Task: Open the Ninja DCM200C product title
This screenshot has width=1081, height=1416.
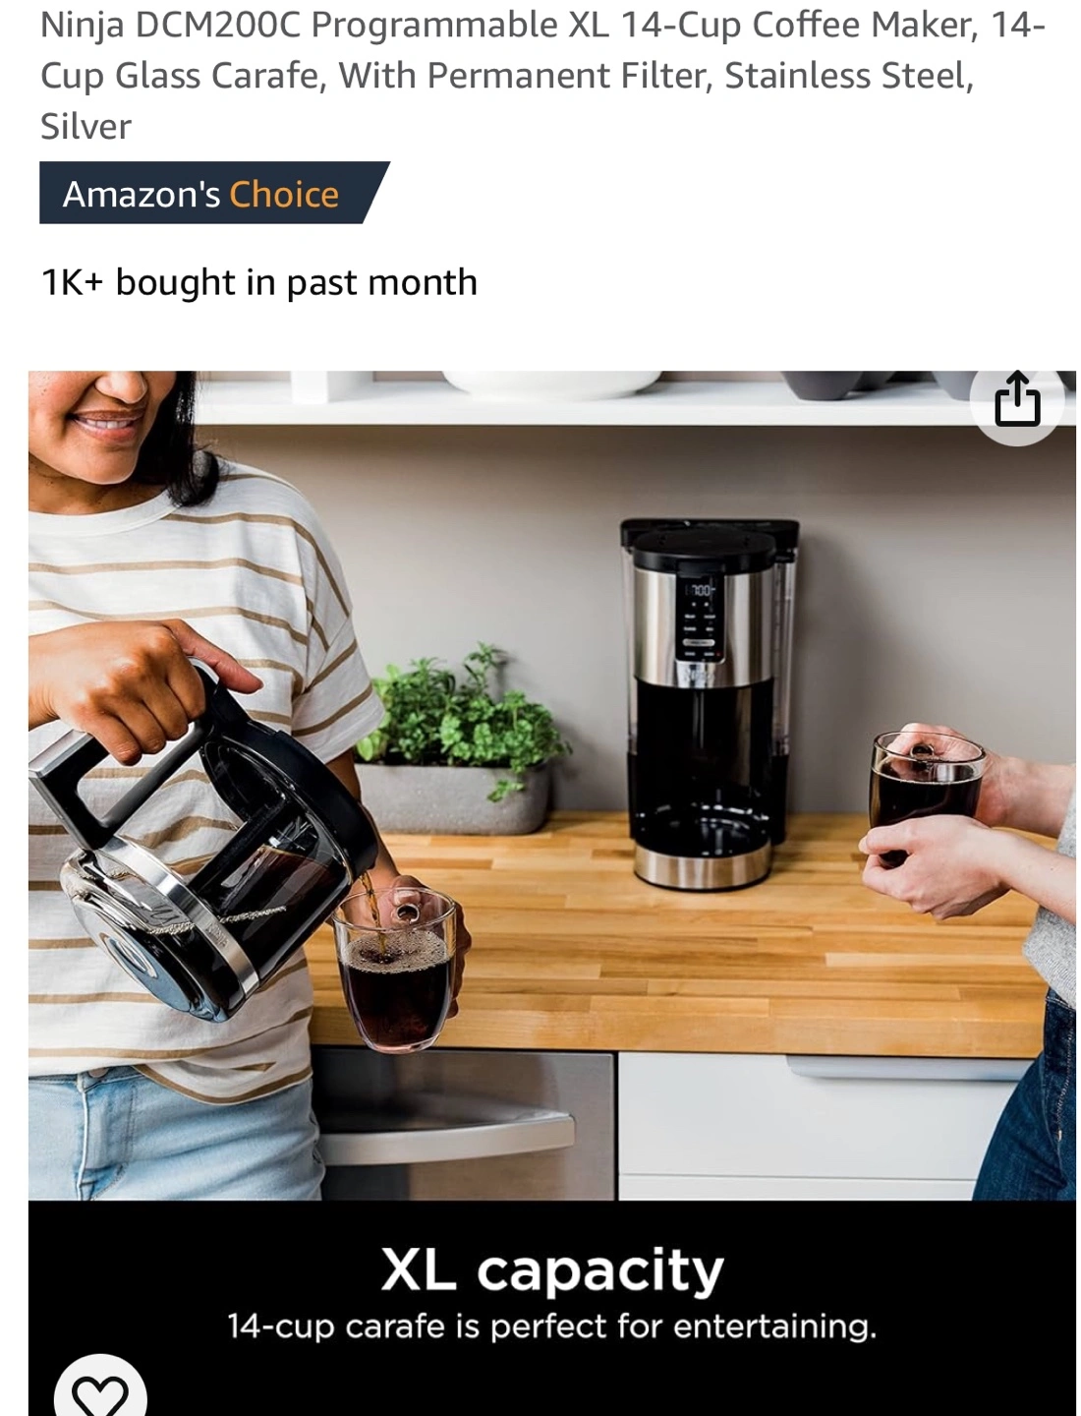Action: (540, 75)
